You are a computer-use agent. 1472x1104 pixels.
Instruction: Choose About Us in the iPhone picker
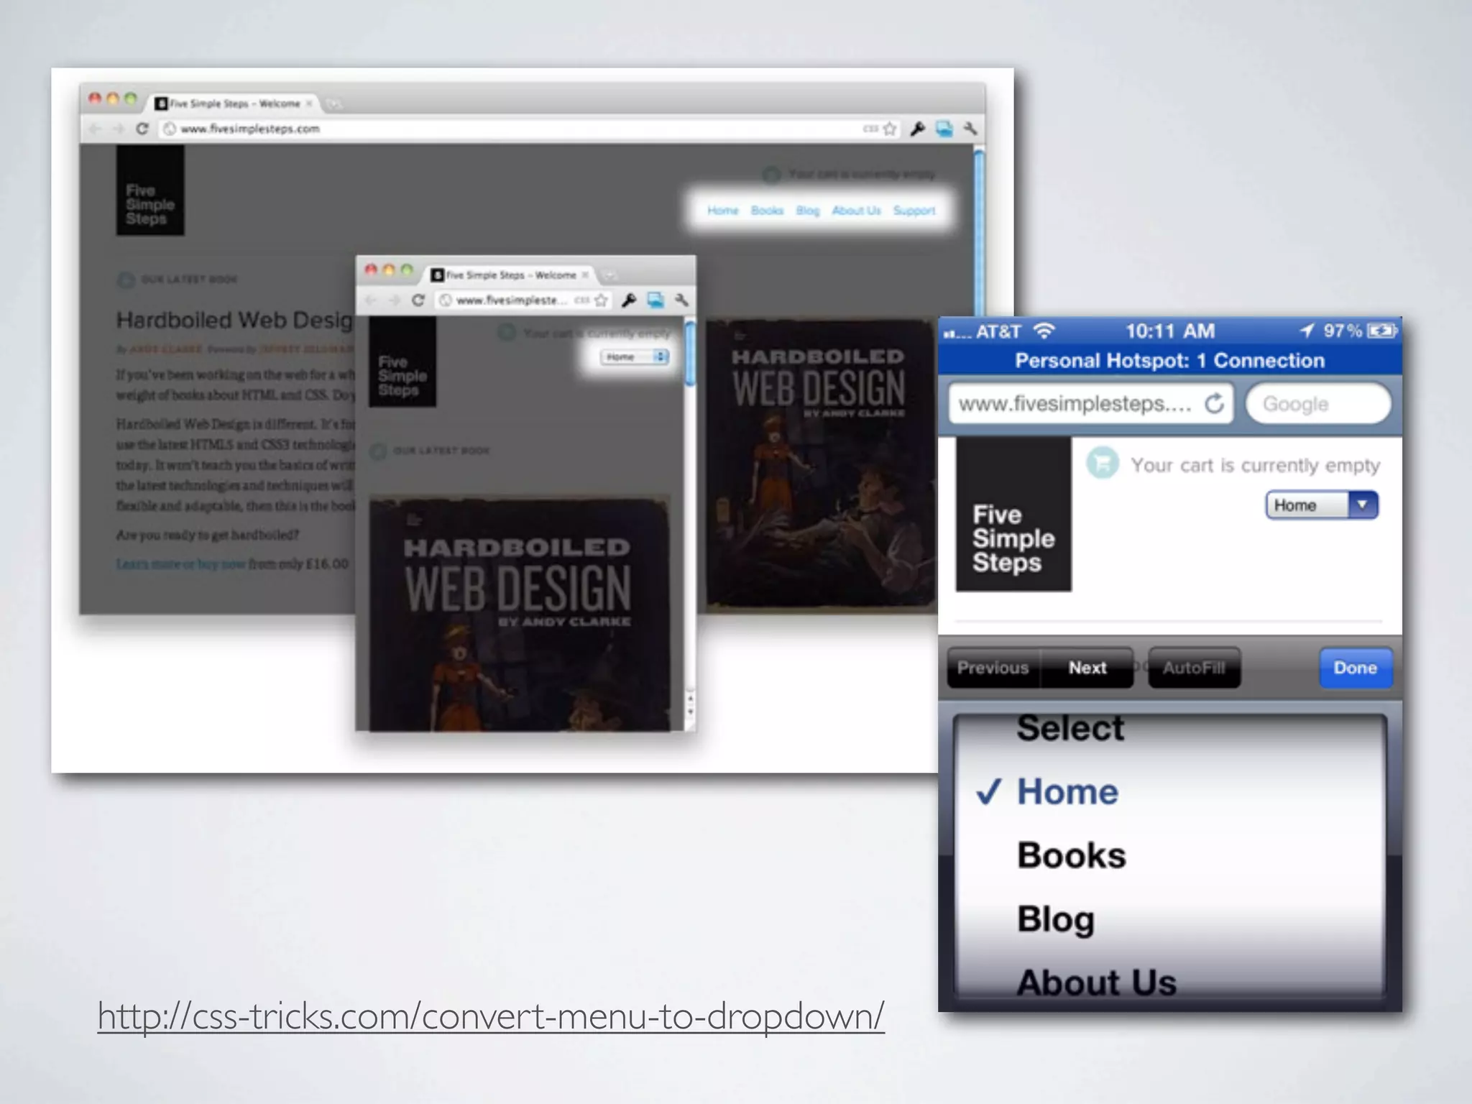tap(1096, 980)
